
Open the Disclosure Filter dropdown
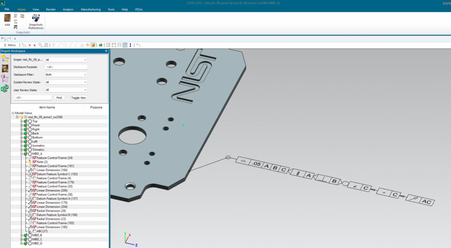[66, 74]
